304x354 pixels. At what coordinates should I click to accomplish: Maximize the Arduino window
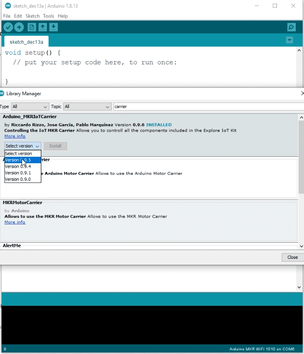coord(275,6)
